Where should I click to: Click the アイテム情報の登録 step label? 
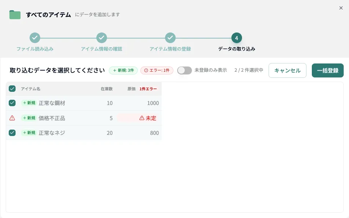click(170, 49)
